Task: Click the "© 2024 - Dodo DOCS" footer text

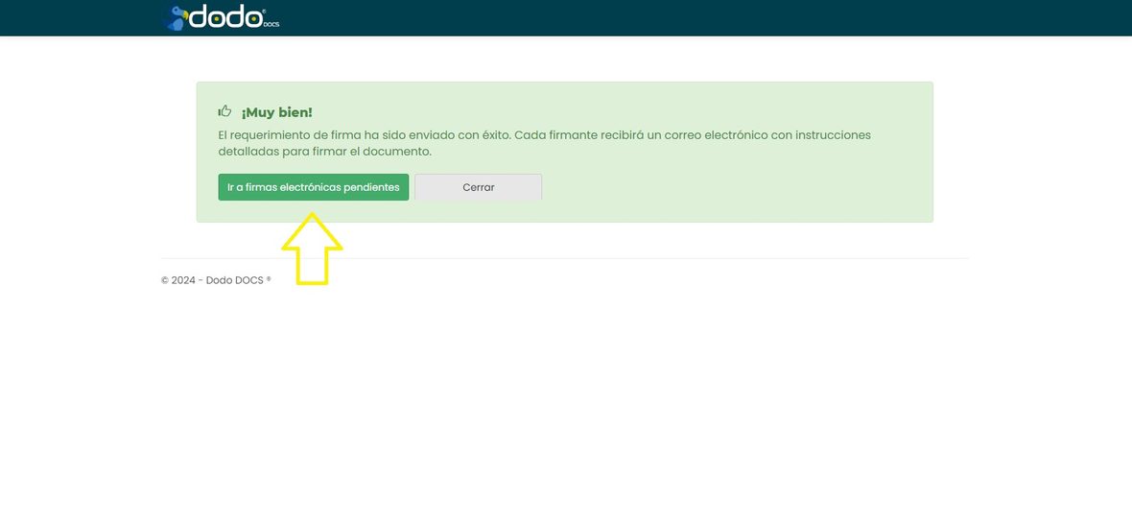Action: [x=216, y=280]
